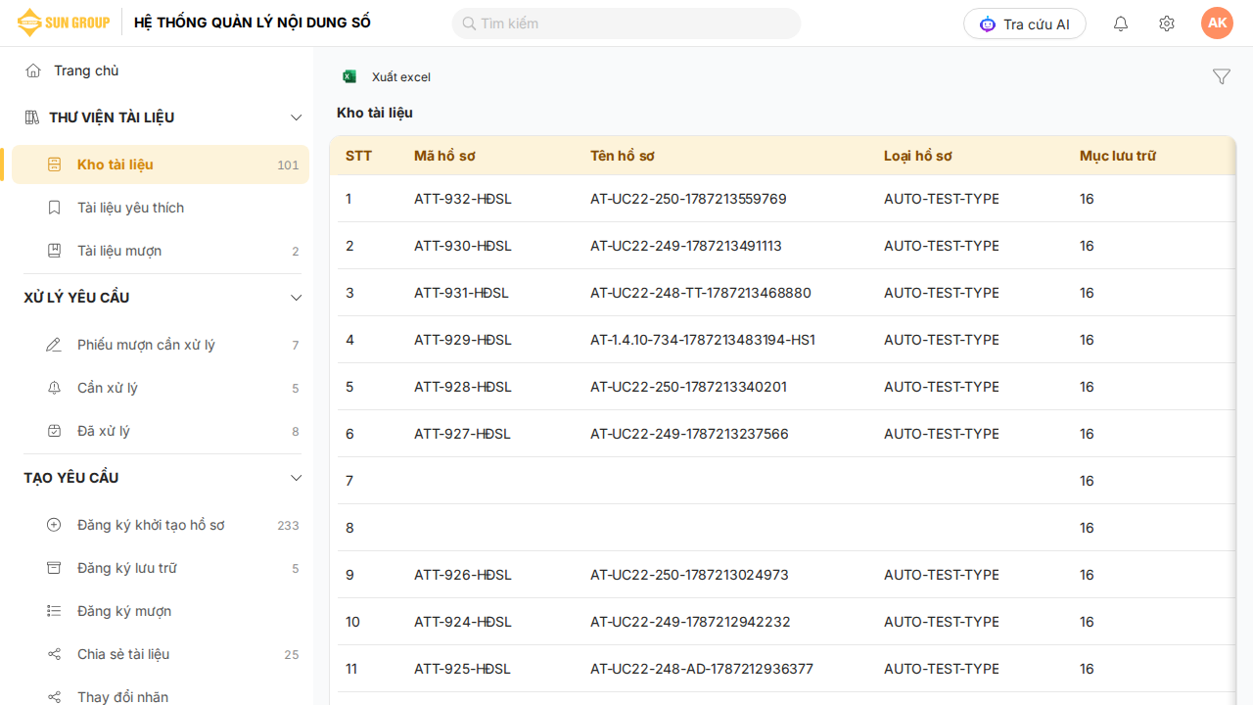This screenshot has height=705, width=1253.
Task: Select record ATT-932-HĐSL
Action: (463, 199)
